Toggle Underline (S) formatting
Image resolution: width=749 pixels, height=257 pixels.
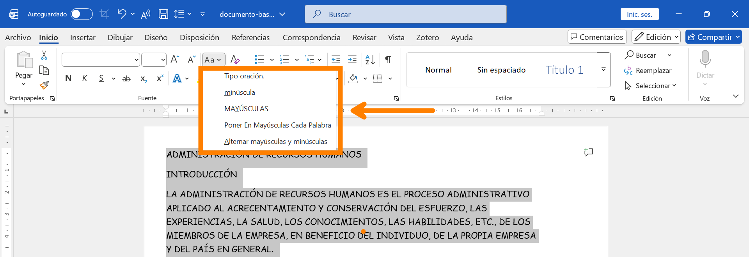[x=101, y=78]
